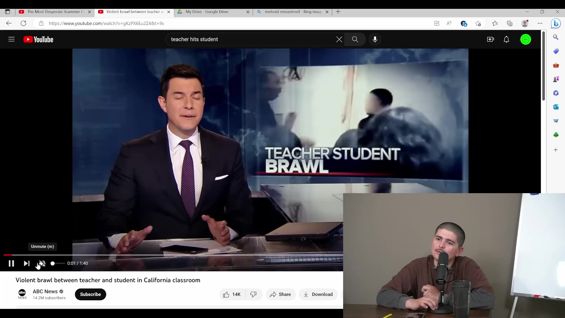Subscribe to ABC News channel

[90, 294]
